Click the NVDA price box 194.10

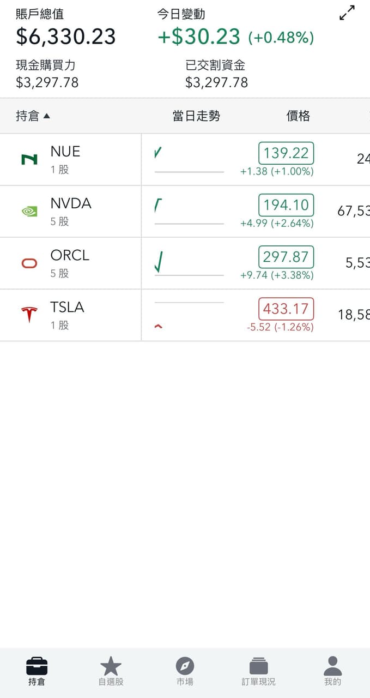286,205
